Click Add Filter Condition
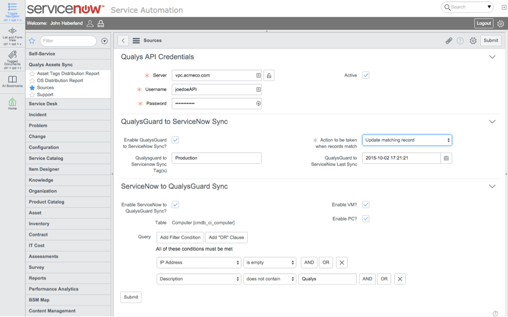The height and width of the screenshot is (317, 508). [x=180, y=238]
